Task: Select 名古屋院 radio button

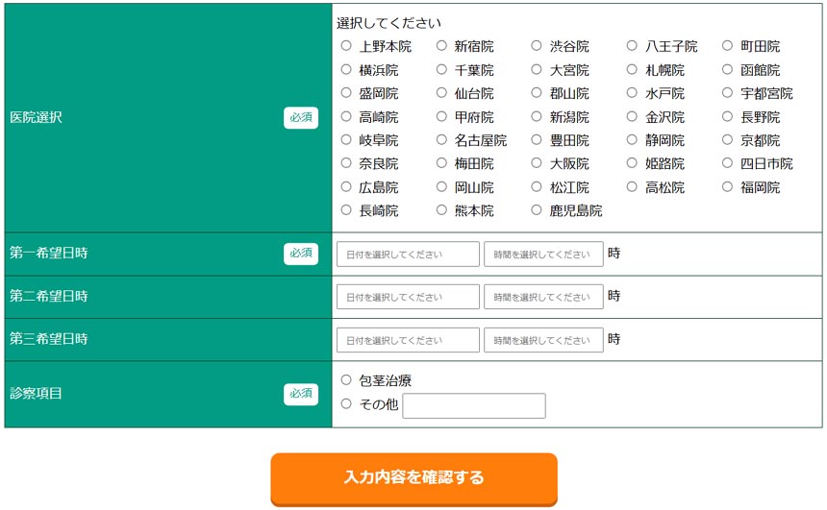Action: (x=441, y=140)
